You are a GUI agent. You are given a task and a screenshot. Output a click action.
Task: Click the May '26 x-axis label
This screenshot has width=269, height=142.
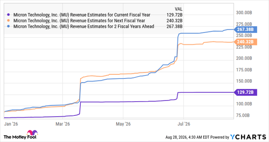pos(123,124)
